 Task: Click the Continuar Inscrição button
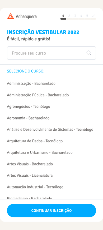pos(51,211)
